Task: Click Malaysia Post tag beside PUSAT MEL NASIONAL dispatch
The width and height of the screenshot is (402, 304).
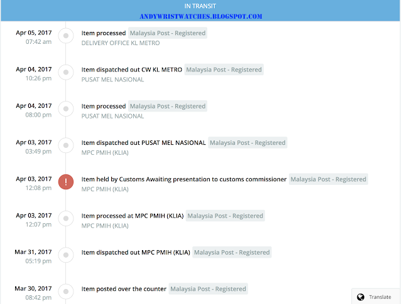Action: 247,142
